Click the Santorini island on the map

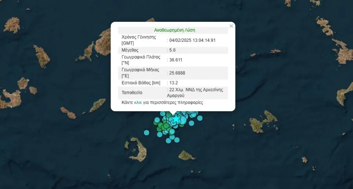137,148
